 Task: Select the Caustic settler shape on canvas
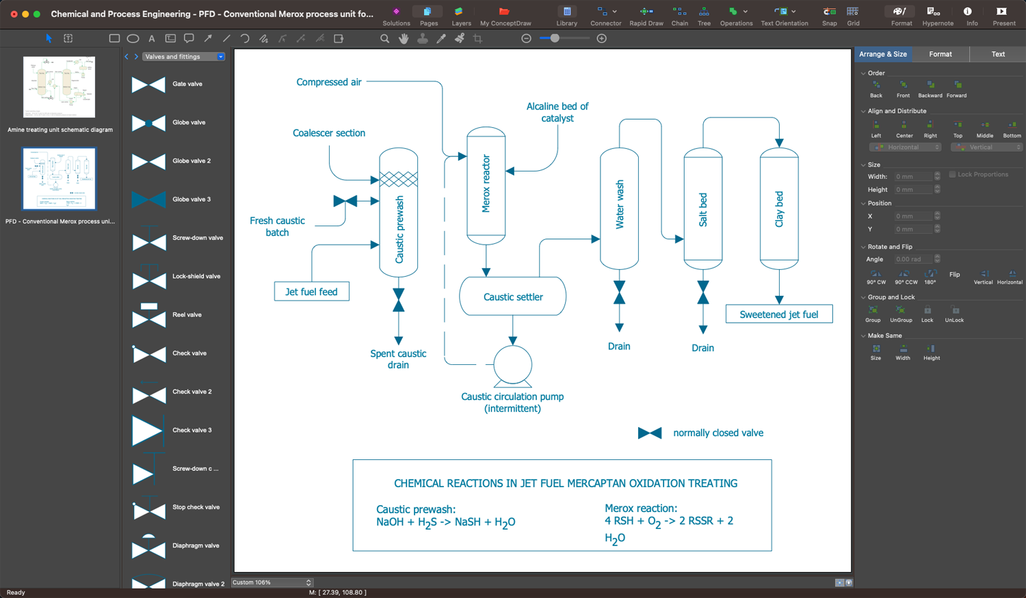click(512, 297)
